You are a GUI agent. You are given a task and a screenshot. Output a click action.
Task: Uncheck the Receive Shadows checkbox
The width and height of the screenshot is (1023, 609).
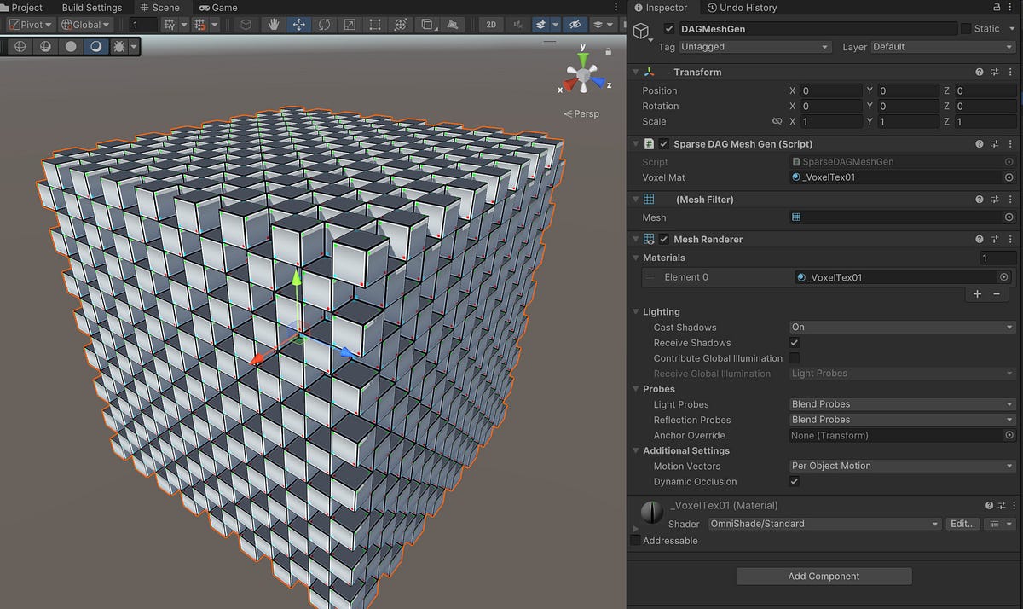pos(795,343)
